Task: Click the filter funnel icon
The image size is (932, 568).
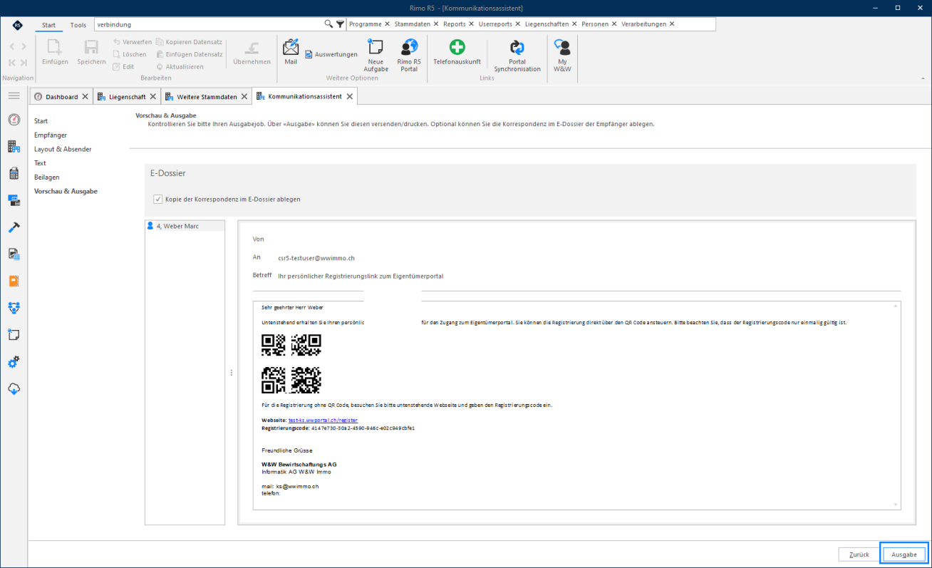Action: [340, 24]
